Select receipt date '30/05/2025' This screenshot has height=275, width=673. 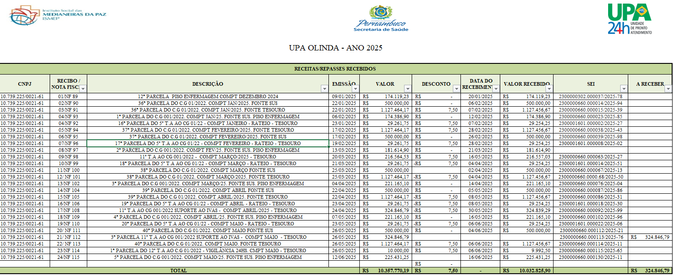[x=480, y=210]
